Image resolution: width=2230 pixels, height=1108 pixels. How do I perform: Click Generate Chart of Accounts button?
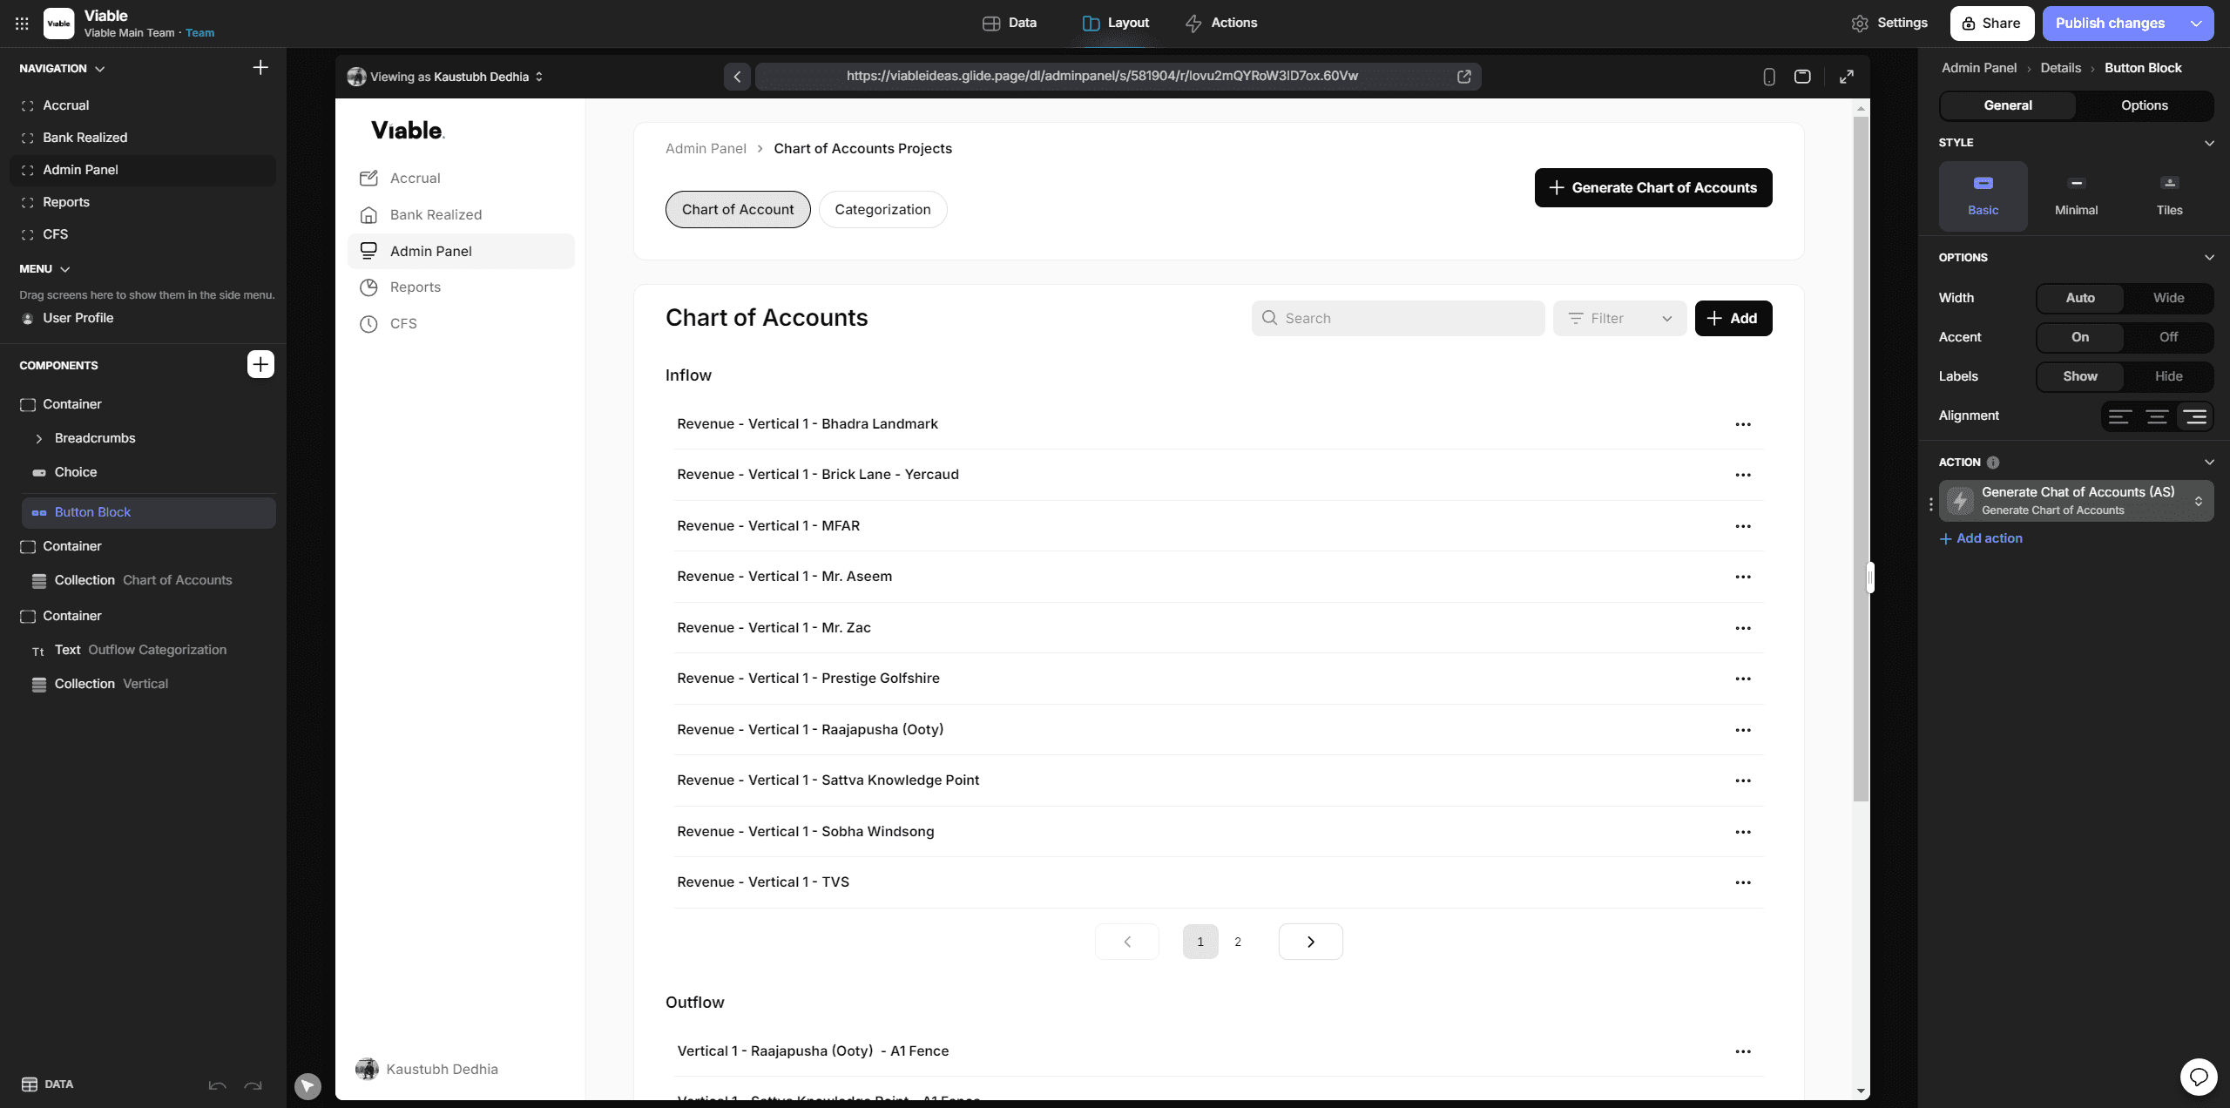pos(1652,188)
